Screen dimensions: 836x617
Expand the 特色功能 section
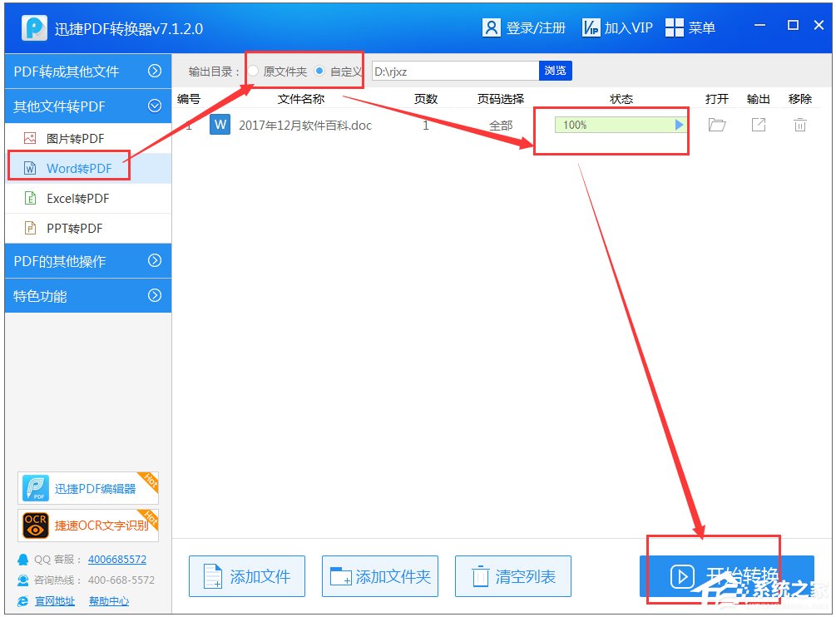[154, 296]
